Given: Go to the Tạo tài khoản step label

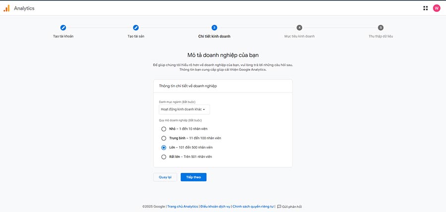Looking at the screenshot, I should tap(63, 36).
